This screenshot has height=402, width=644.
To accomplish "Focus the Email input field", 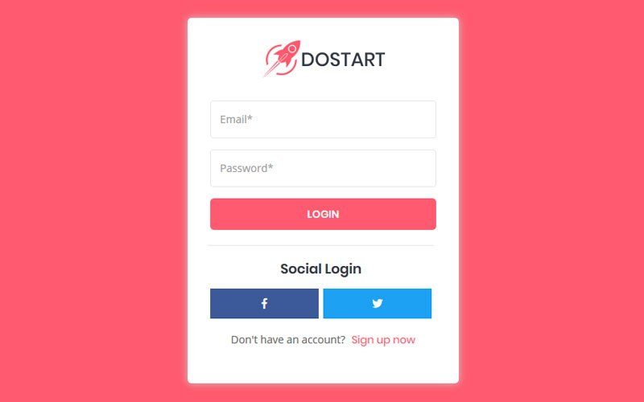I will pos(324,119).
